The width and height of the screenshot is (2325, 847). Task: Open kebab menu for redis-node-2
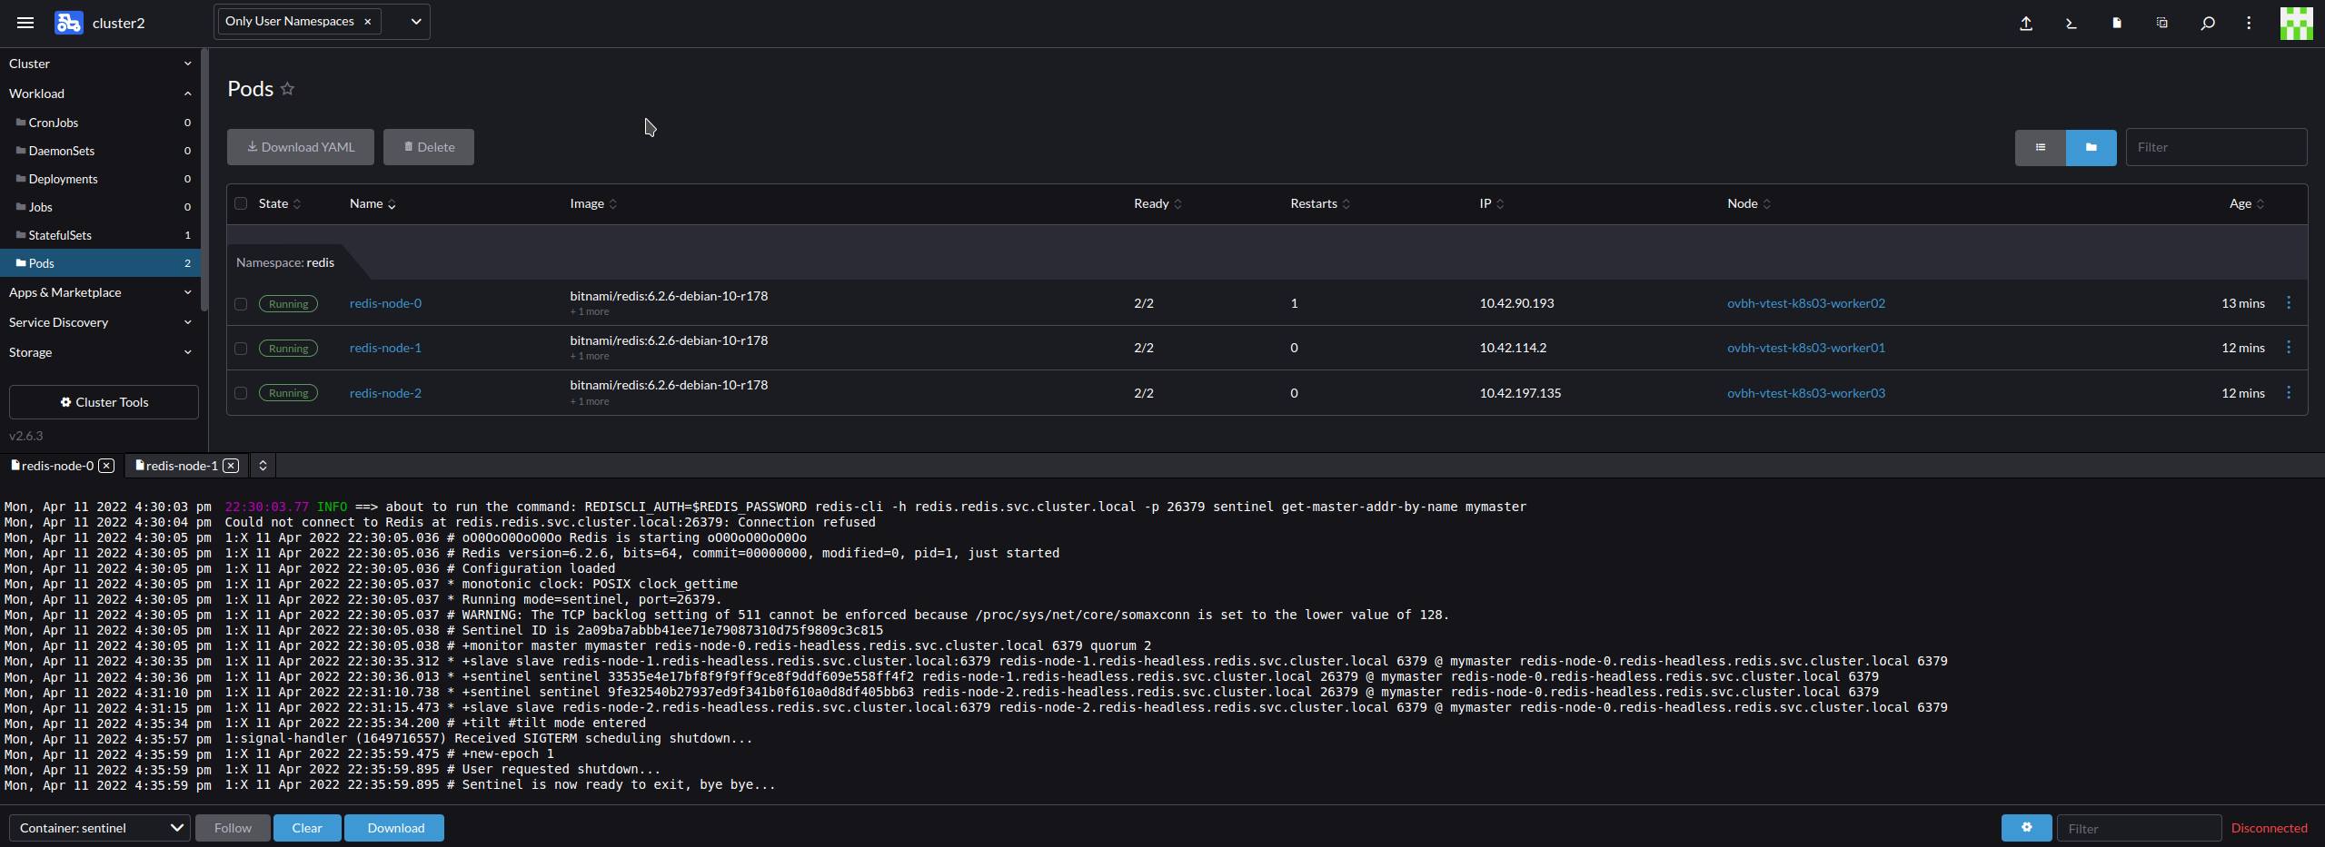click(2289, 392)
